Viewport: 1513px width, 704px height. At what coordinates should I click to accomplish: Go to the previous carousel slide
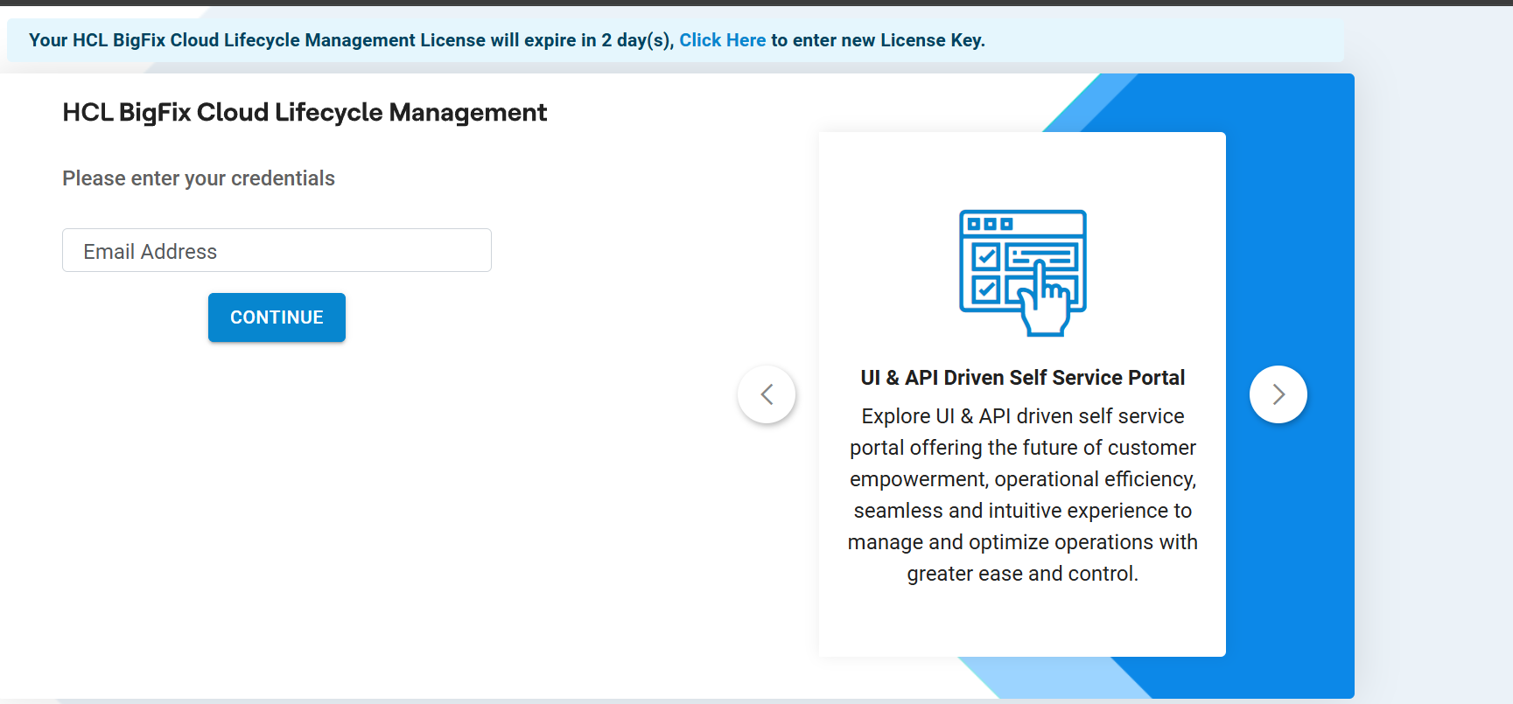click(767, 394)
